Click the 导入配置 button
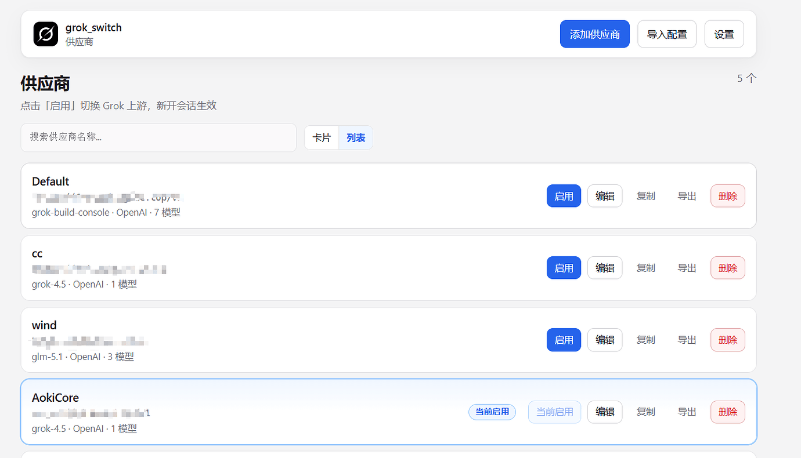This screenshot has width=801, height=458. [667, 34]
